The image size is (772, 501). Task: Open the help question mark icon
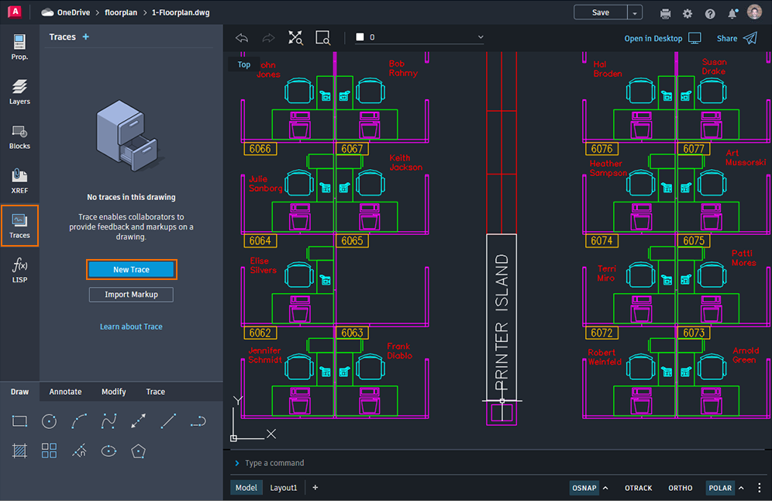coord(710,13)
